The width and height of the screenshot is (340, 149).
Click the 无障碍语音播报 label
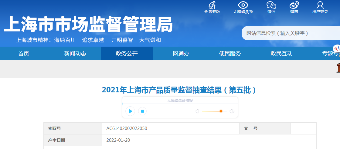(x=180, y=100)
